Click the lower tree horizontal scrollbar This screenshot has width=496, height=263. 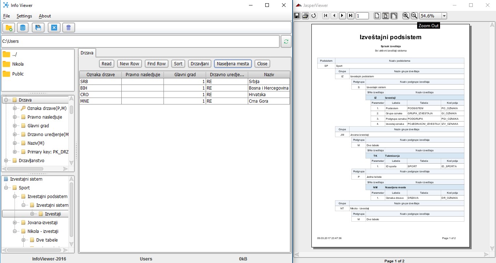pyautogui.click(x=35, y=250)
